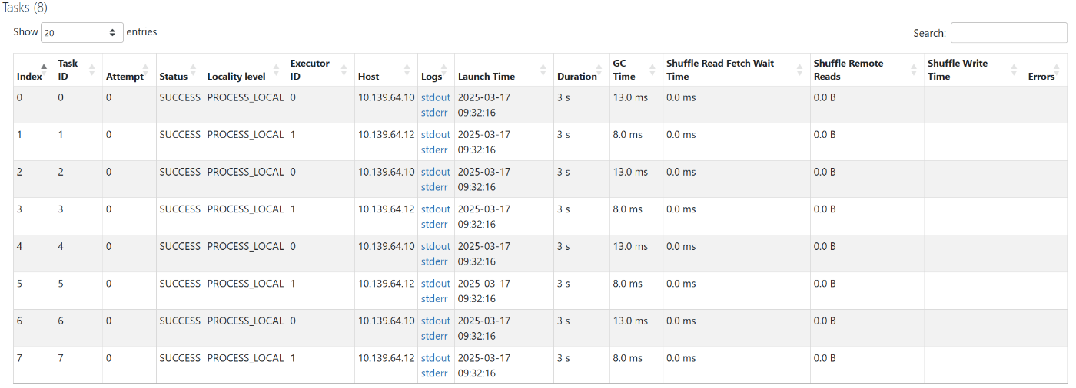Select PROCESS_LOCAL in row 3
The height and width of the screenshot is (388, 1076).
point(246,209)
